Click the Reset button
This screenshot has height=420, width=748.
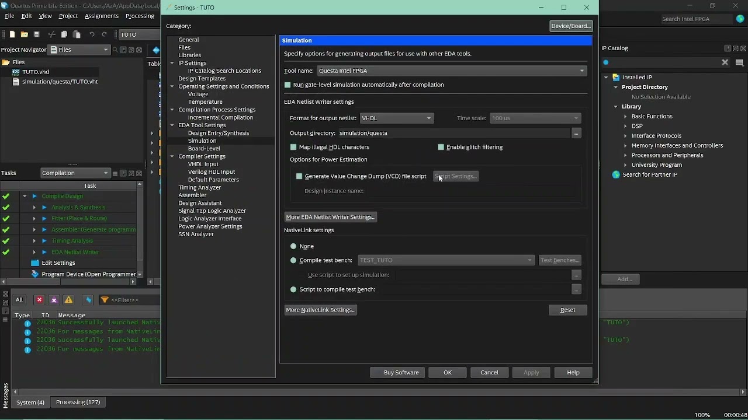[x=568, y=310]
